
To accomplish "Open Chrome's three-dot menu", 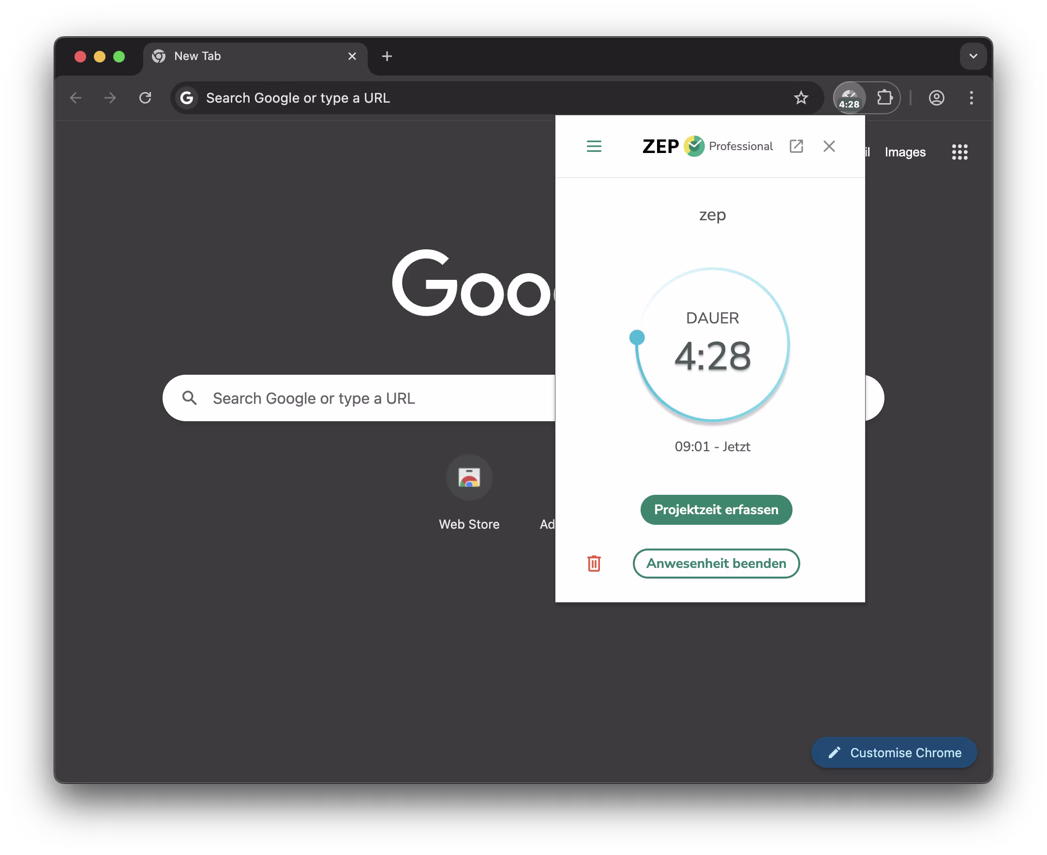I will coord(971,97).
